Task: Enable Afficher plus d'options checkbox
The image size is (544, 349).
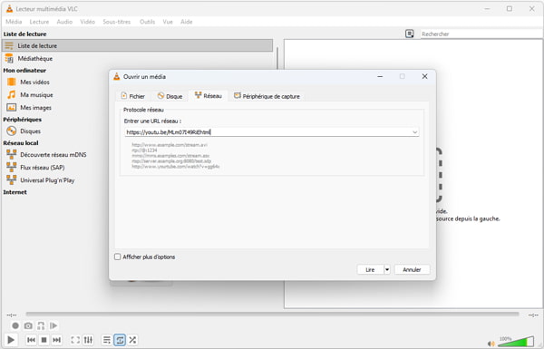Action: pyautogui.click(x=118, y=257)
